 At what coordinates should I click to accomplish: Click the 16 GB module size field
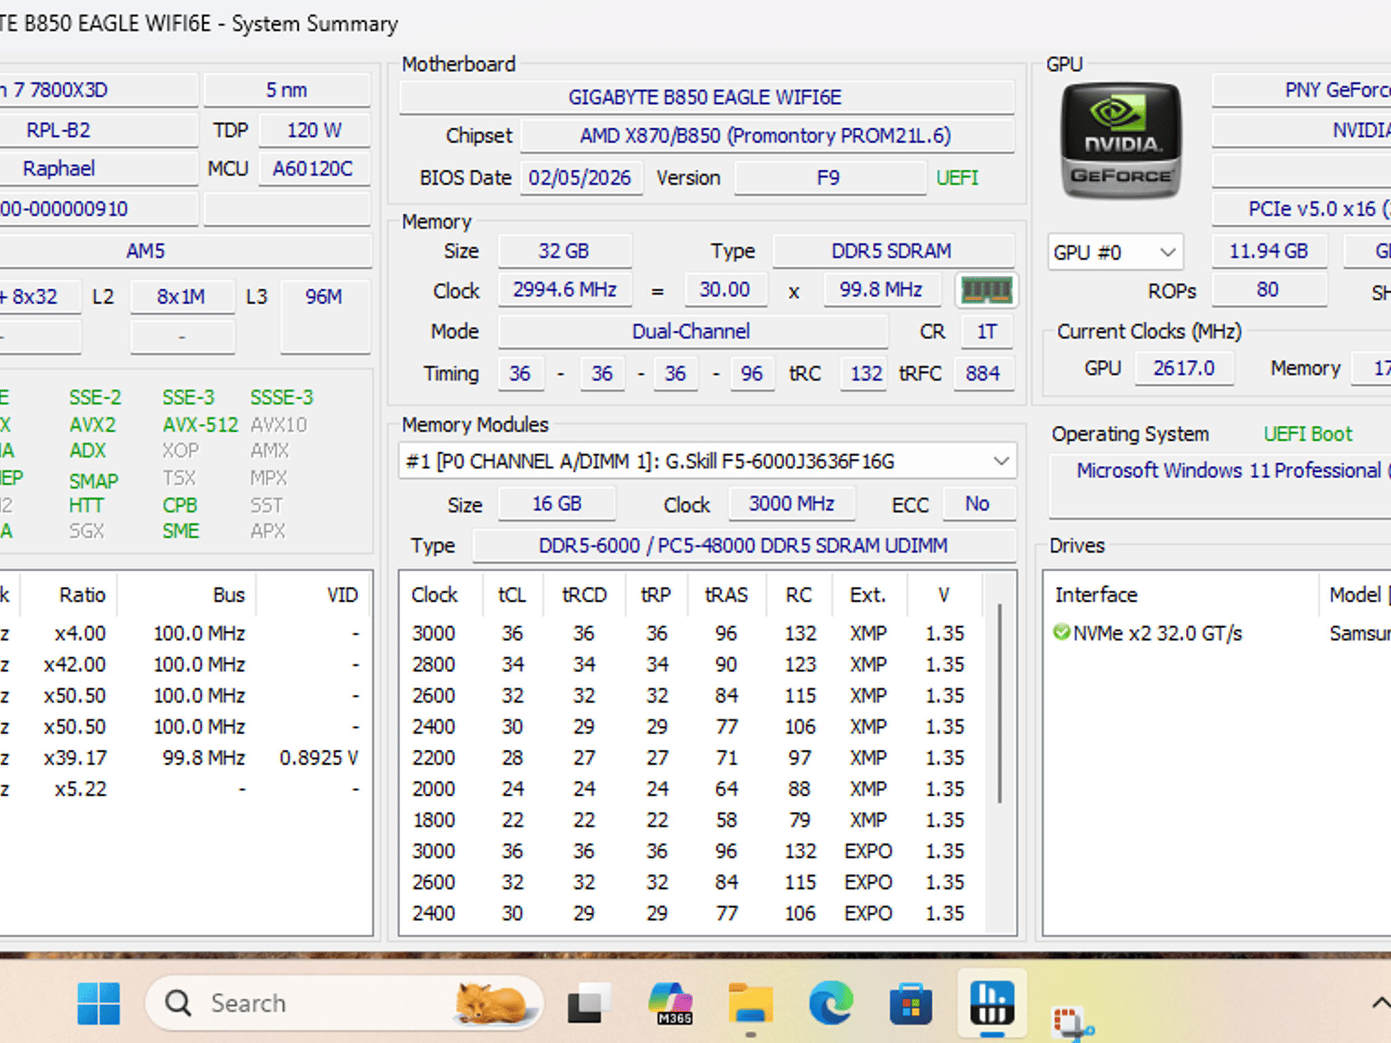click(x=557, y=504)
